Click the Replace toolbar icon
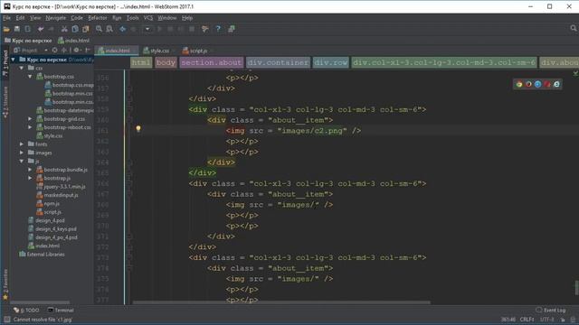 click(109, 29)
